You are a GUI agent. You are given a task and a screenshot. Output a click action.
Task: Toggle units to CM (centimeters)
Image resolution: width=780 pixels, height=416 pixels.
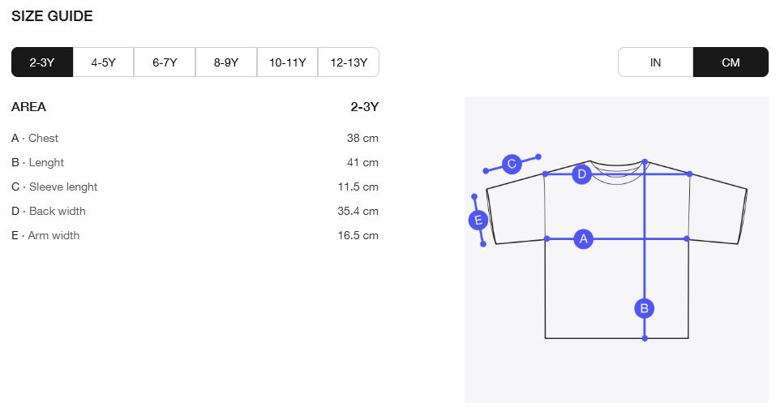[x=731, y=62]
